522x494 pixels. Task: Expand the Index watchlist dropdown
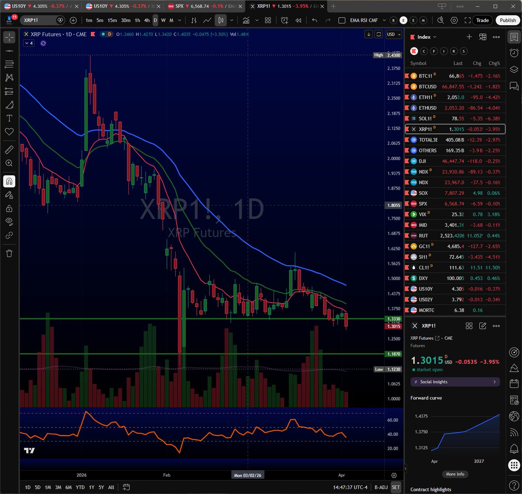pos(427,37)
